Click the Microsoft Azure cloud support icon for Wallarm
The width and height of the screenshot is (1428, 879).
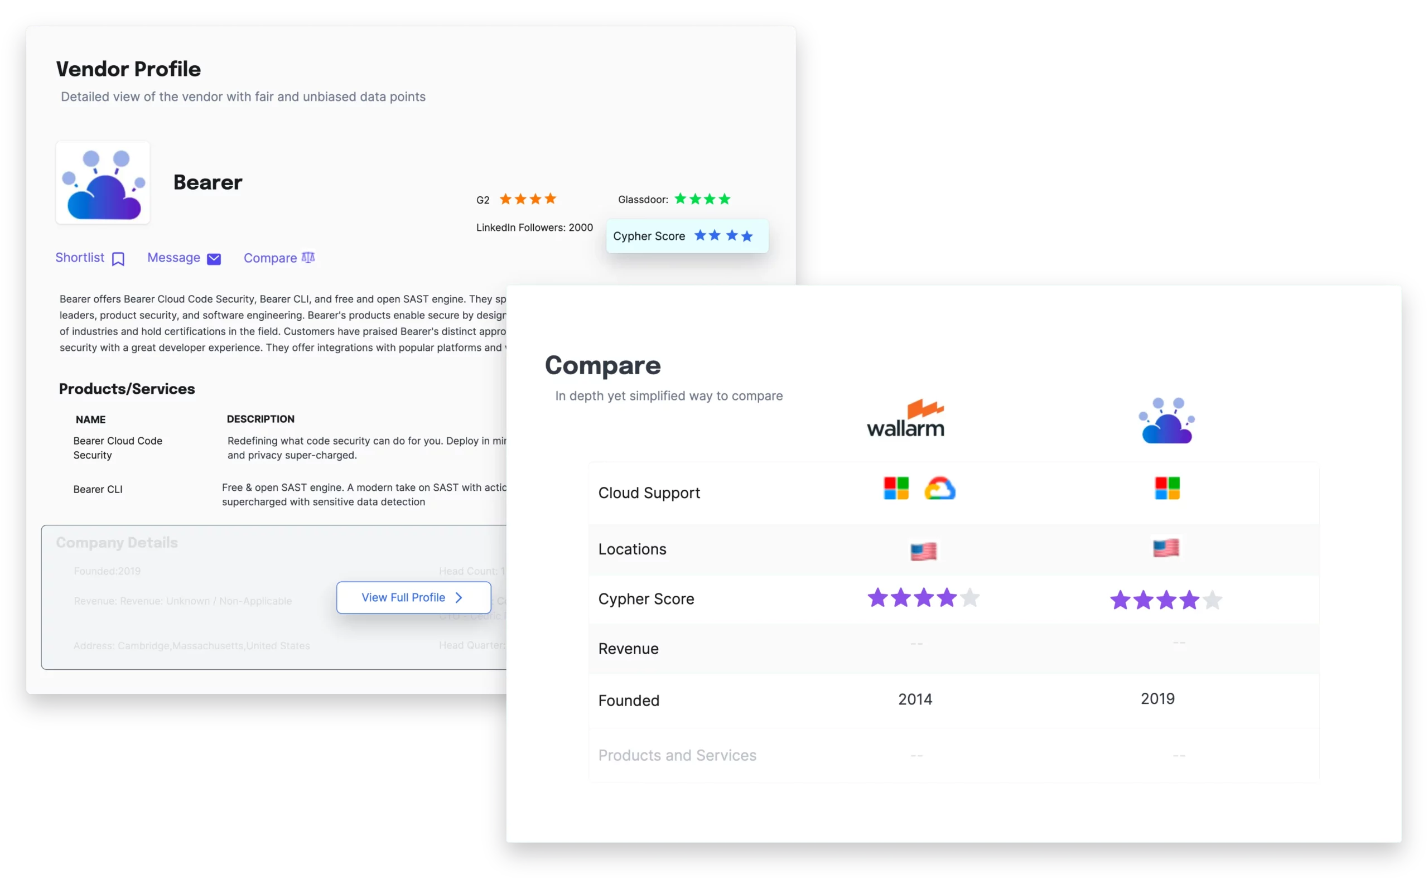tap(896, 491)
